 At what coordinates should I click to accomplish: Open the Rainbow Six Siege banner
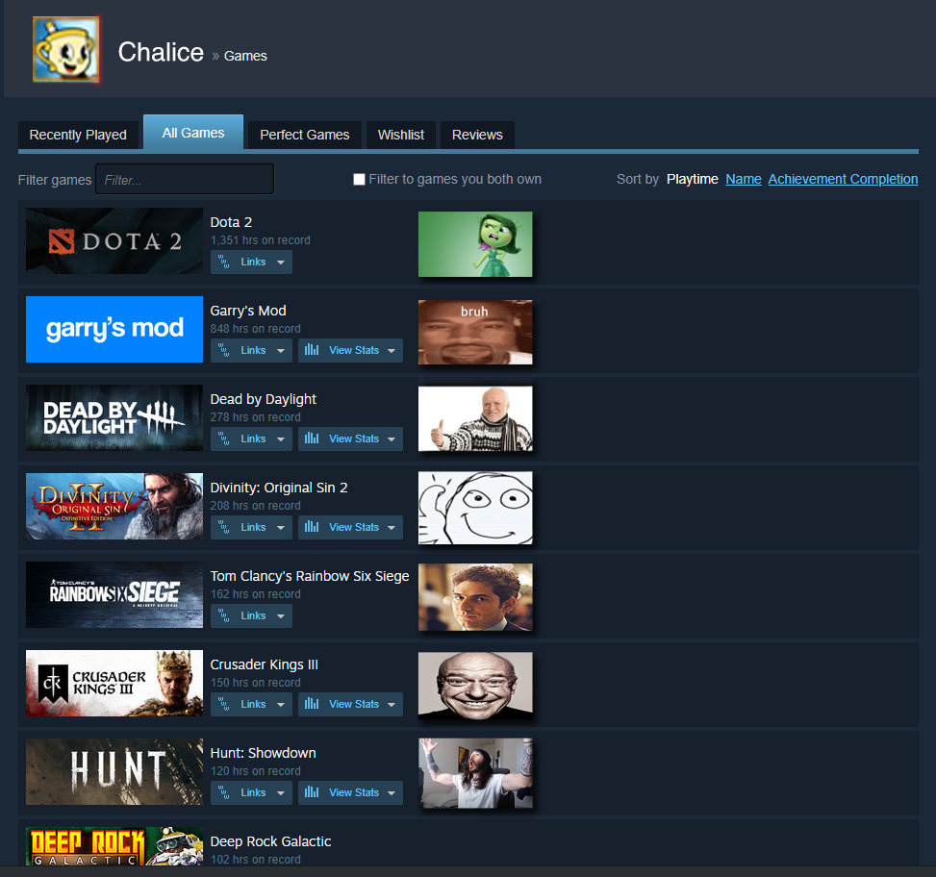point(114,595)
